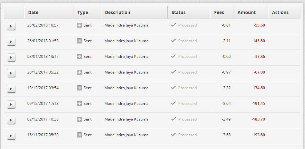The height and width of the screenshot is (149, 305).
Task: Click Made Indra Jaya Kusuma description for 02/12/2017
Action: [x=126, y=119]
